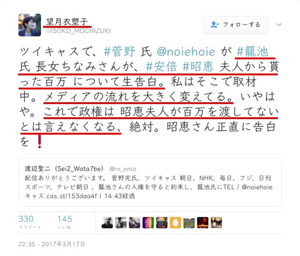Expand the tweet options chevron

point(279,25)
